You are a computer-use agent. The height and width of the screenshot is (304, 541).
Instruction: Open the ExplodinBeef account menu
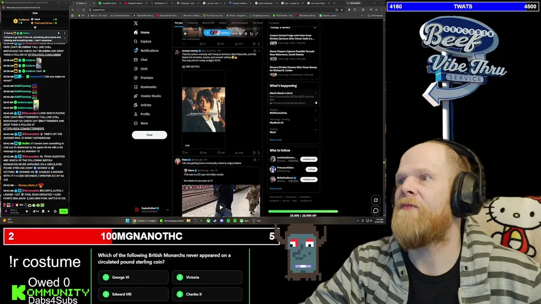[x=151, y=209]
